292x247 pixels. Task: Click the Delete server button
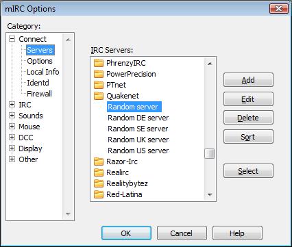click(x=248, y=118)
